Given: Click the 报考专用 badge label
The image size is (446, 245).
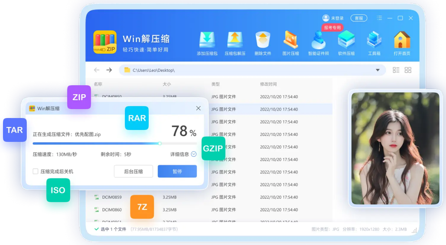Looking at the screenshot, I should point(332,28).
